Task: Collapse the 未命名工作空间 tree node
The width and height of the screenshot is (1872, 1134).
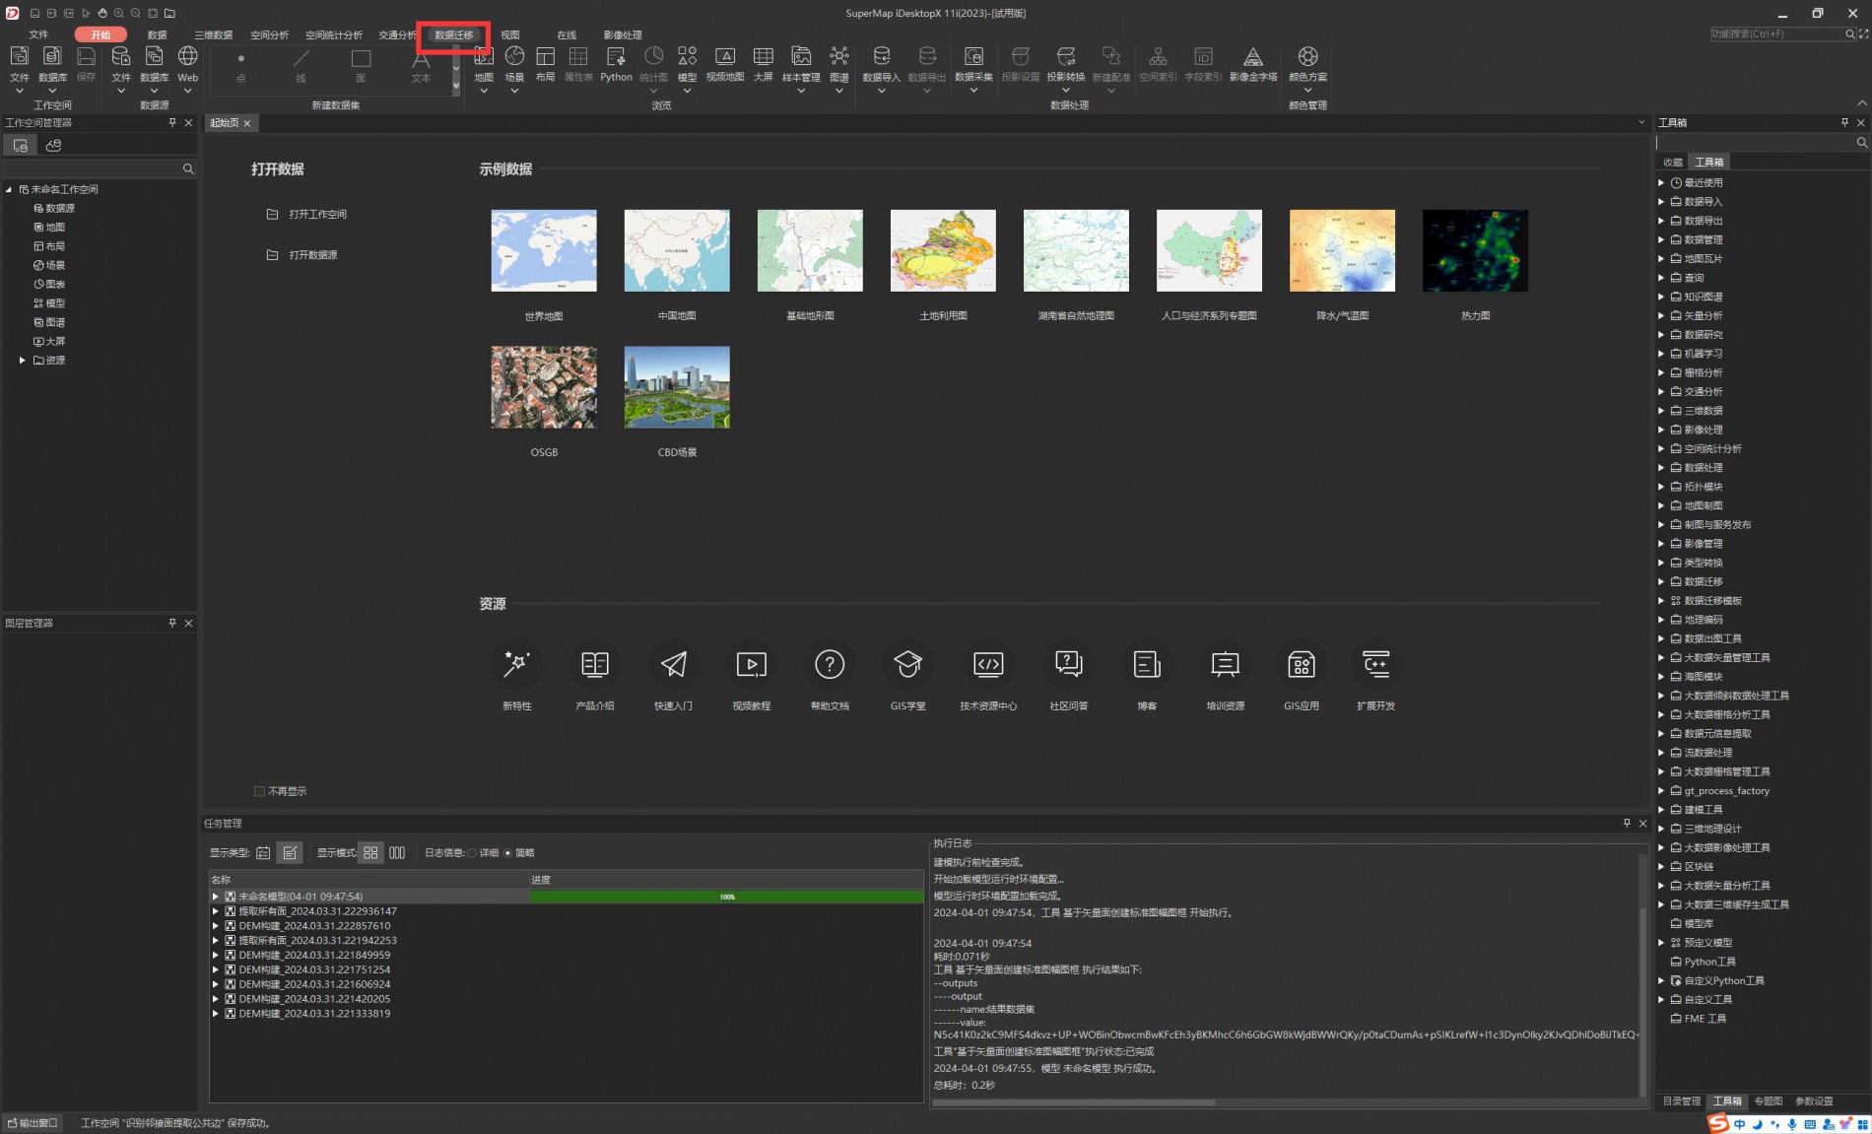Action: (9, 189)
